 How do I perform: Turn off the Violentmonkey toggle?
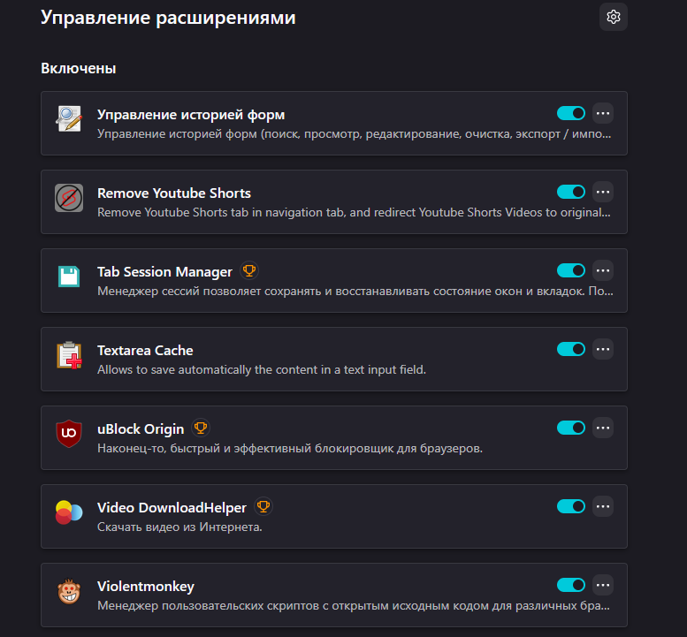pos(571,585)
